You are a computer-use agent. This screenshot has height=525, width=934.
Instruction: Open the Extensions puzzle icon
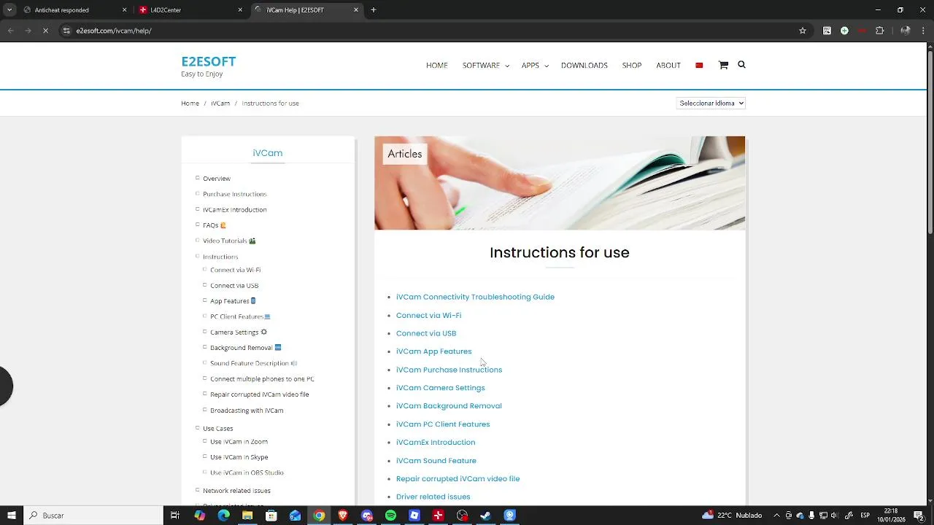879,31
